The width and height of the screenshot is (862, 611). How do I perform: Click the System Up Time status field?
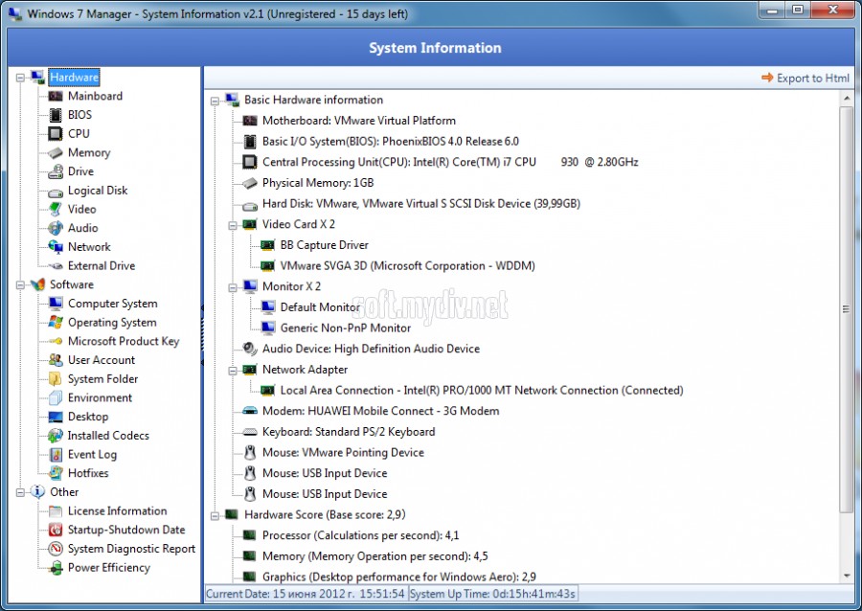tap(492, 594)
